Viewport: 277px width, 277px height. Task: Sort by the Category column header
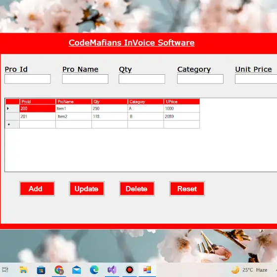(x=145, y=101)
